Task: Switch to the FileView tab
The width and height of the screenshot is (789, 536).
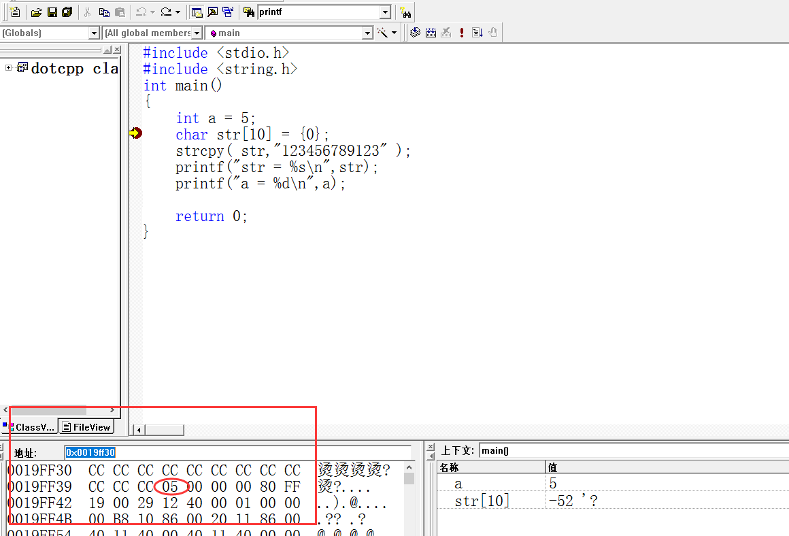Action: [x=86, y=427]
